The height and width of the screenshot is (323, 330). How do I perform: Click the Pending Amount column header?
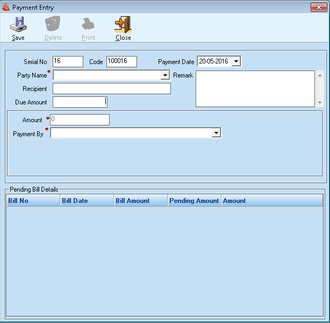tap(194, 201)
